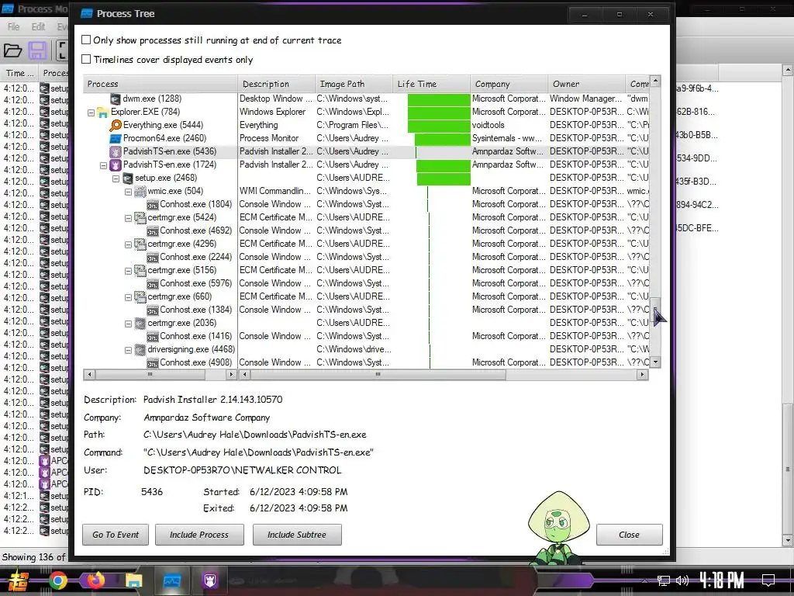Screen dimensions: 794x596
Task: Click the Process Tree window title icon
Action: click(87, 13)
